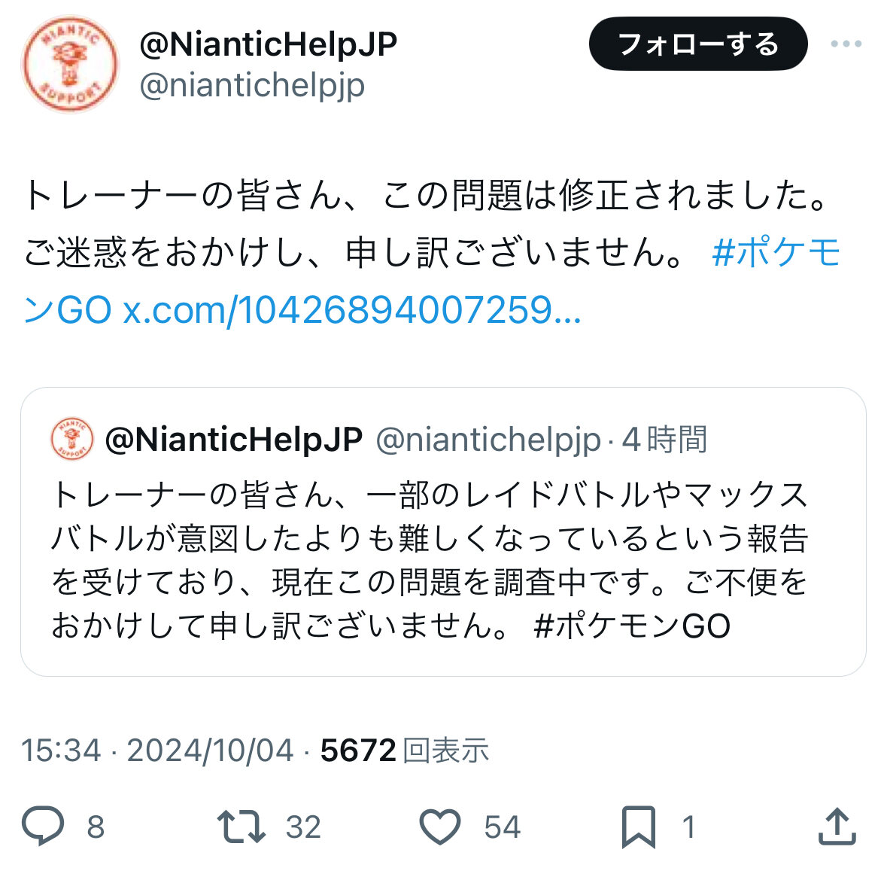The image size is (887, 880).
Task: Open the #ポケモン hashtag link
Action: tap(776, 252)
